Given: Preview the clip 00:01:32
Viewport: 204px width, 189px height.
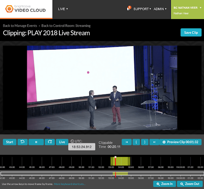Looking at the screenshot, I should coord(180,142).
